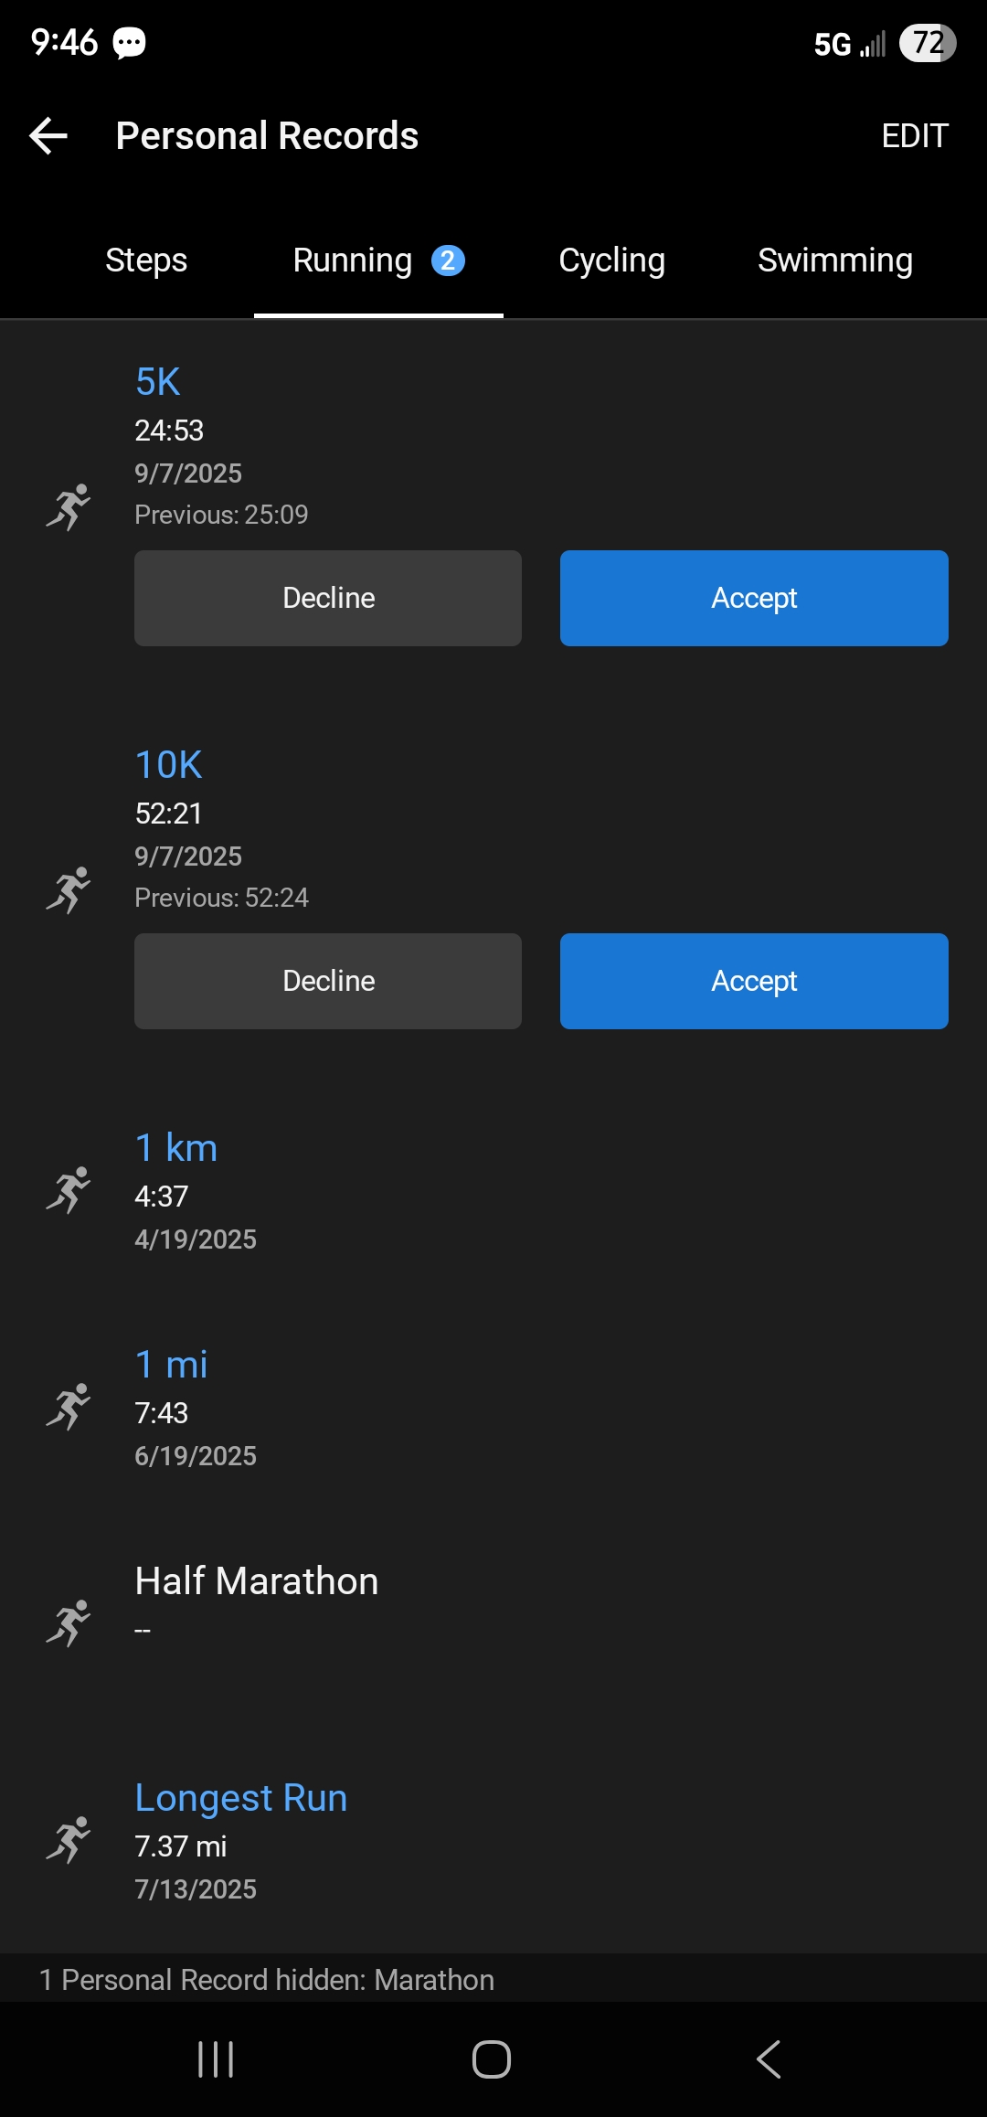The width and height of the screenshot is (987, 2117).
Task: Open the Swimming records tab
Action: point(834,261)
